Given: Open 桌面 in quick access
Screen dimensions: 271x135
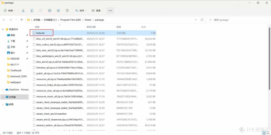Looking at the screenshot, I should (x=13, y=35).
